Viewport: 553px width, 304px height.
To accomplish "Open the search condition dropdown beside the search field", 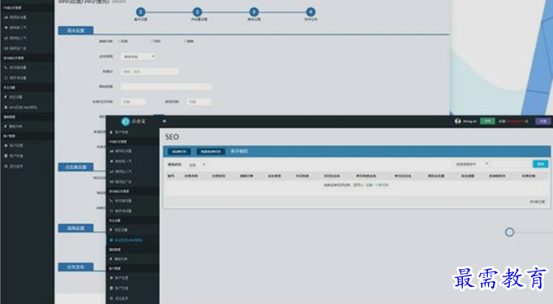I will pos(471,164).
